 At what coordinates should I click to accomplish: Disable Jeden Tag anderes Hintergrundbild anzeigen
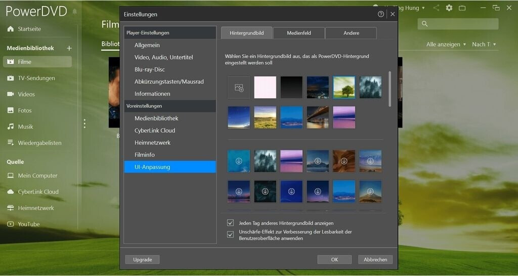point(231,223)
